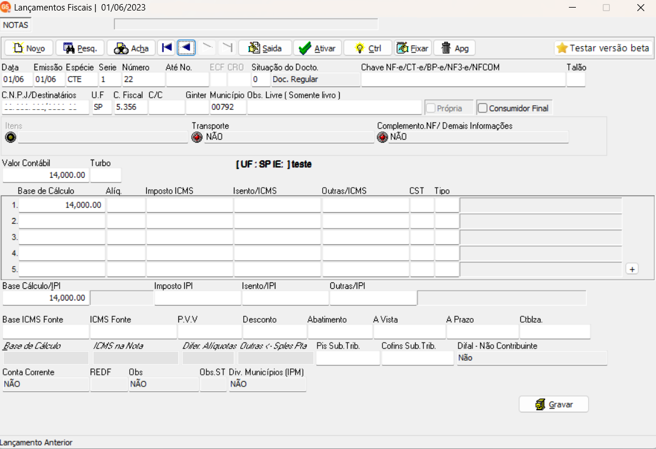Click the Até No. field
The height and width of the screenshot is (449, 656).
(188, 79)
